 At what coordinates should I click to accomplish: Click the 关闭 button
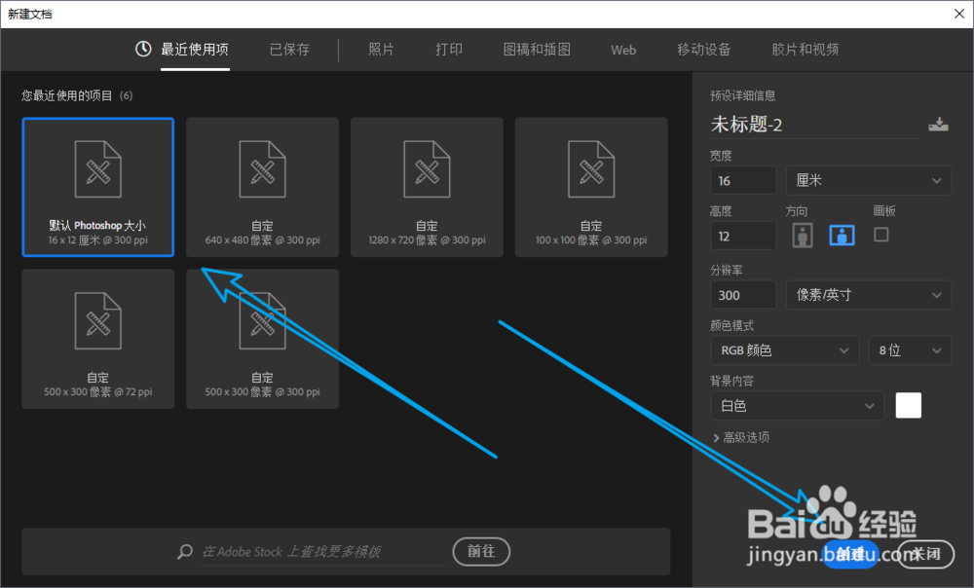click(x=925, y=554)
